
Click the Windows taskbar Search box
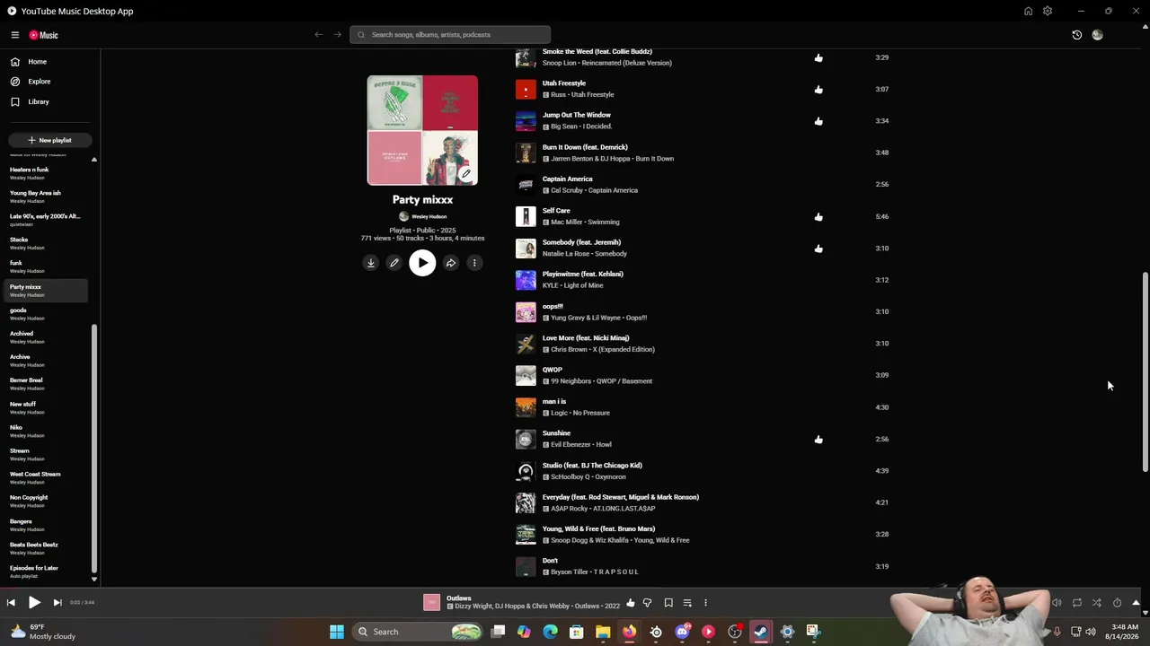(x=418, y=632)
